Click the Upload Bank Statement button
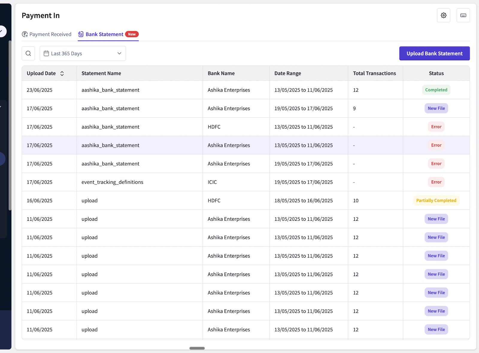The image size is (479, 353). pyautogui.click(x=434, y=53)
